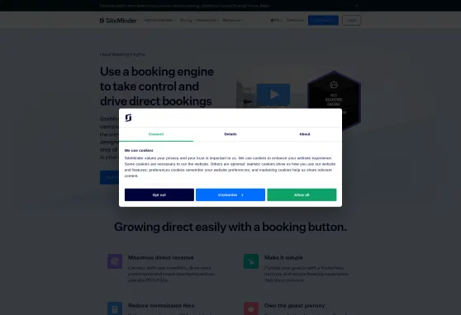Open the Pricing navigation link

(186, 21)
